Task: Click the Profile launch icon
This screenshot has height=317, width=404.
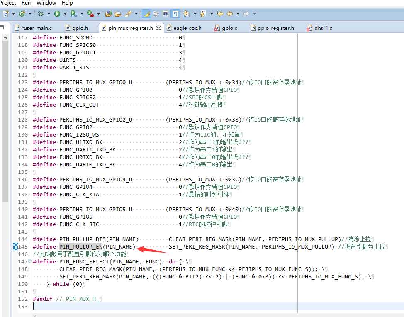Action: pos(74,14)
